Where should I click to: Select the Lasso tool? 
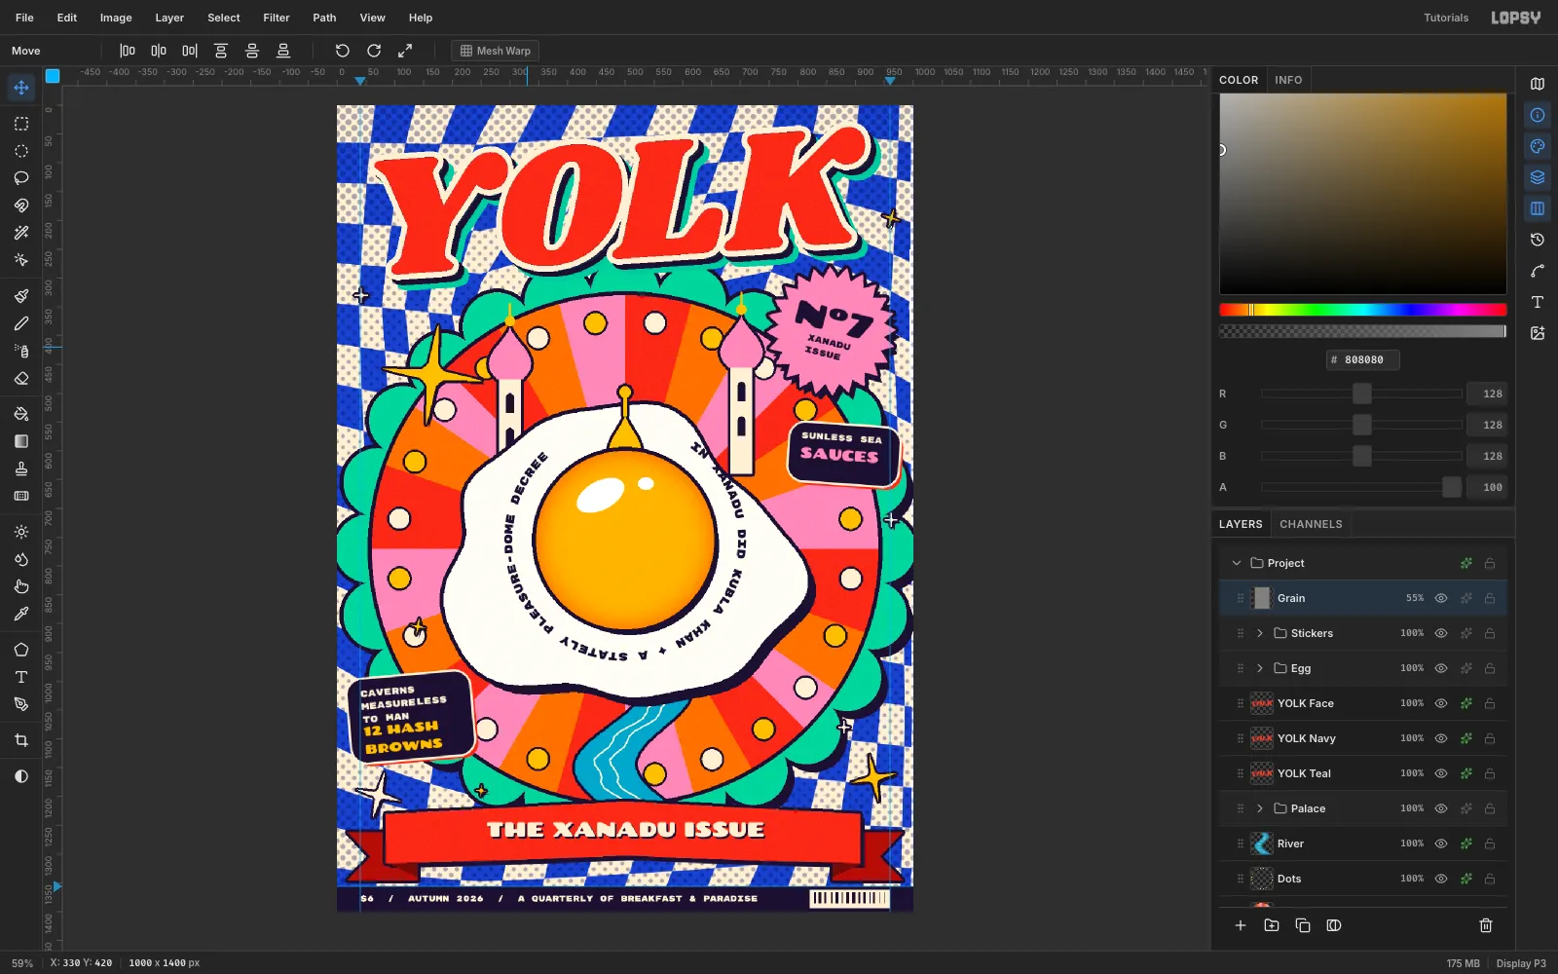[x=21, y=178]
